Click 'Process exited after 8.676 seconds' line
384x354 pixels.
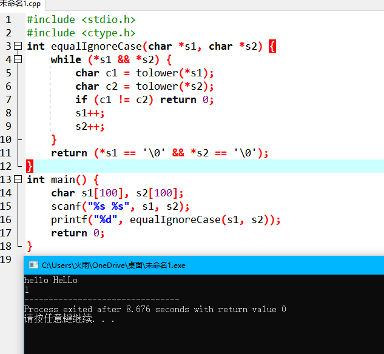(x=155, y=309)
